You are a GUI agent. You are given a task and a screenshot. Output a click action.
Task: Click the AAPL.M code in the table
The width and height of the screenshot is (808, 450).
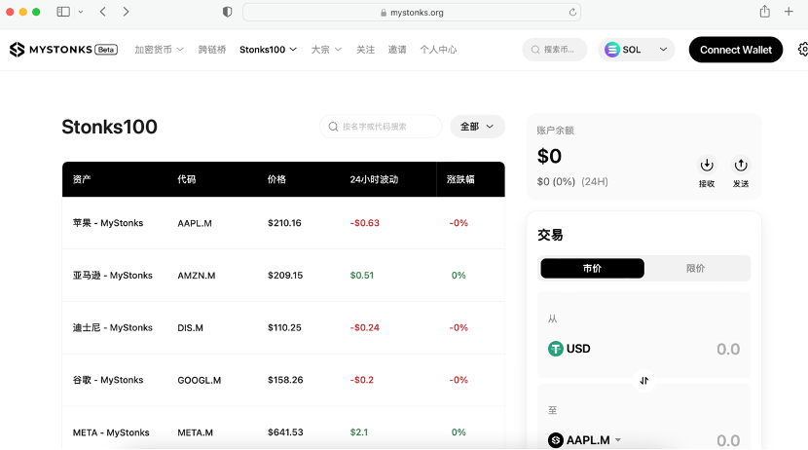[x=195, y=223]
